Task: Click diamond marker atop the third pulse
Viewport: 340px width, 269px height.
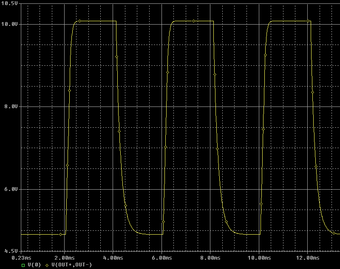Action: (309, 21)
